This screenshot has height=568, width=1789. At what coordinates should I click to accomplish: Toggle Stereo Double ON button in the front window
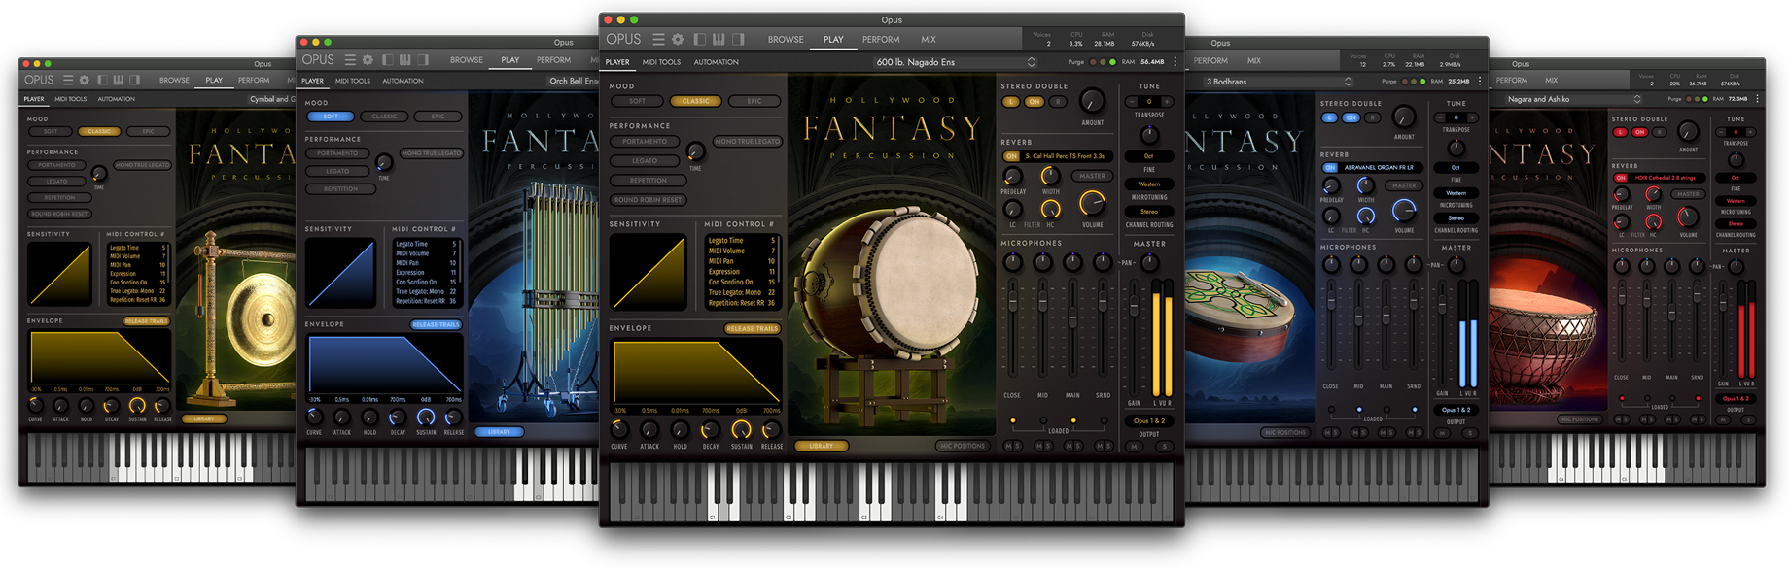pos(1035,102)
